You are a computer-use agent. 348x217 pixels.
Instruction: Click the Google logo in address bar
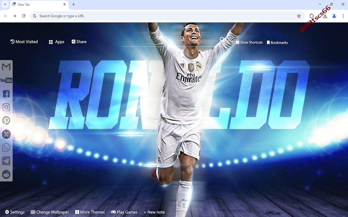click(35, 16)
